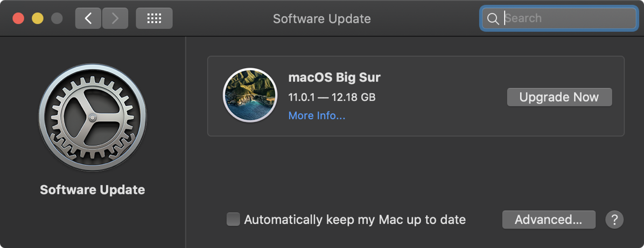
Task: Click the macOS Big Sur thumbnail image
Action: click(x=250, y=96)
